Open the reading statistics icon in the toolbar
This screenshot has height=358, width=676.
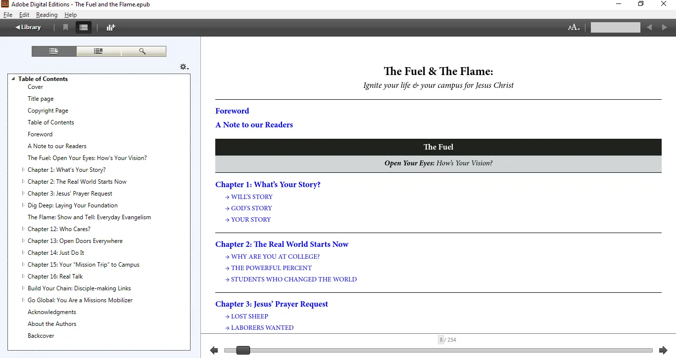pyautogui.click(x=111, y=28)
